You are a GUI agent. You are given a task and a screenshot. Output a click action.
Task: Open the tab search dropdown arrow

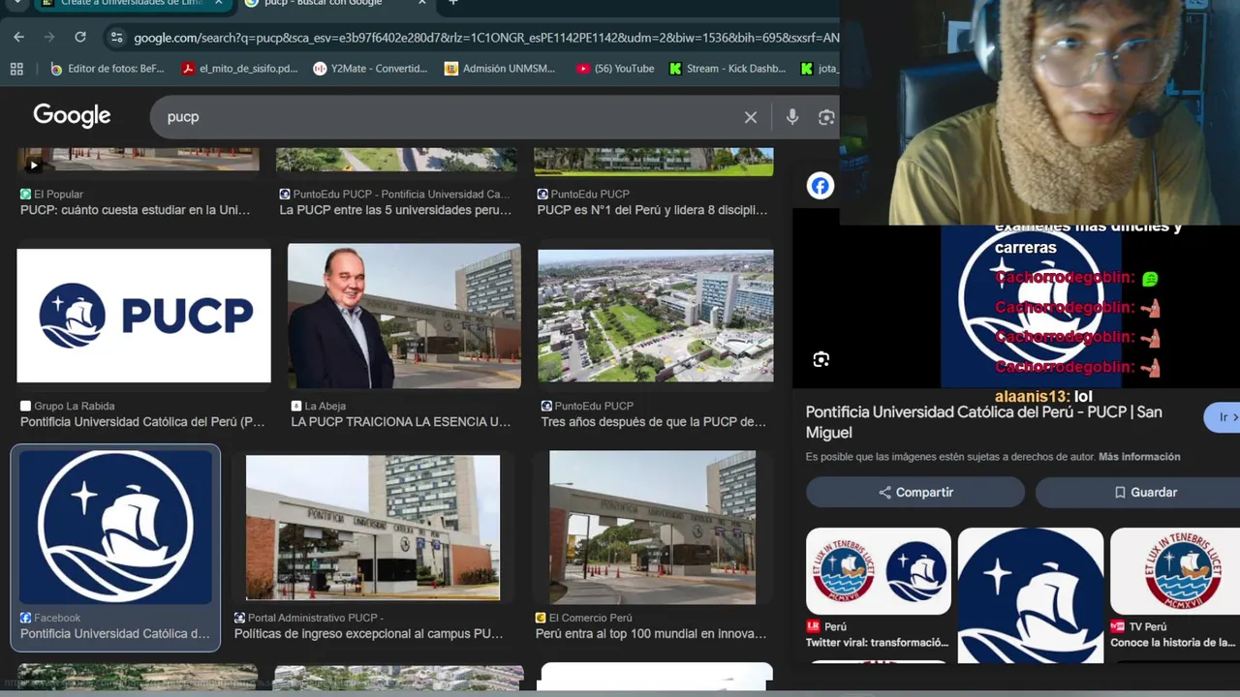[16, 3]
